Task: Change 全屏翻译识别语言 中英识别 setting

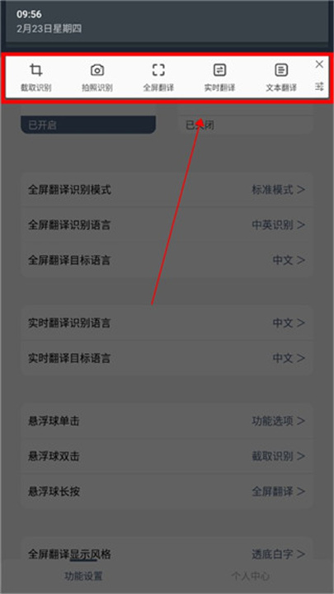Action: point(167,225)
